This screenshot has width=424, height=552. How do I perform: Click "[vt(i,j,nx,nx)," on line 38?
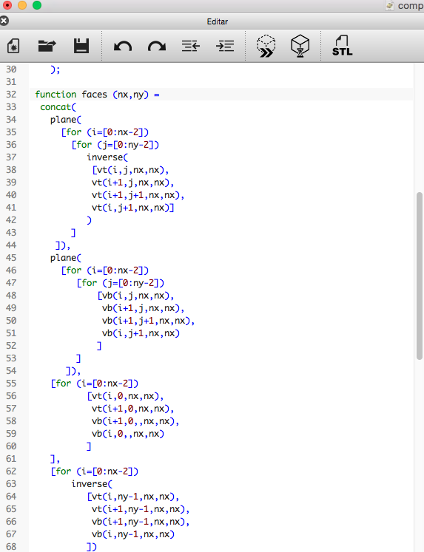point(130,170)
